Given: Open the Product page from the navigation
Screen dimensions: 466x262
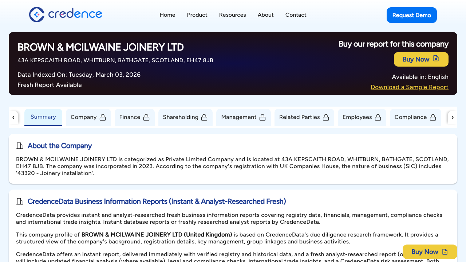Looking at the screenshot, I should [197, 15].
